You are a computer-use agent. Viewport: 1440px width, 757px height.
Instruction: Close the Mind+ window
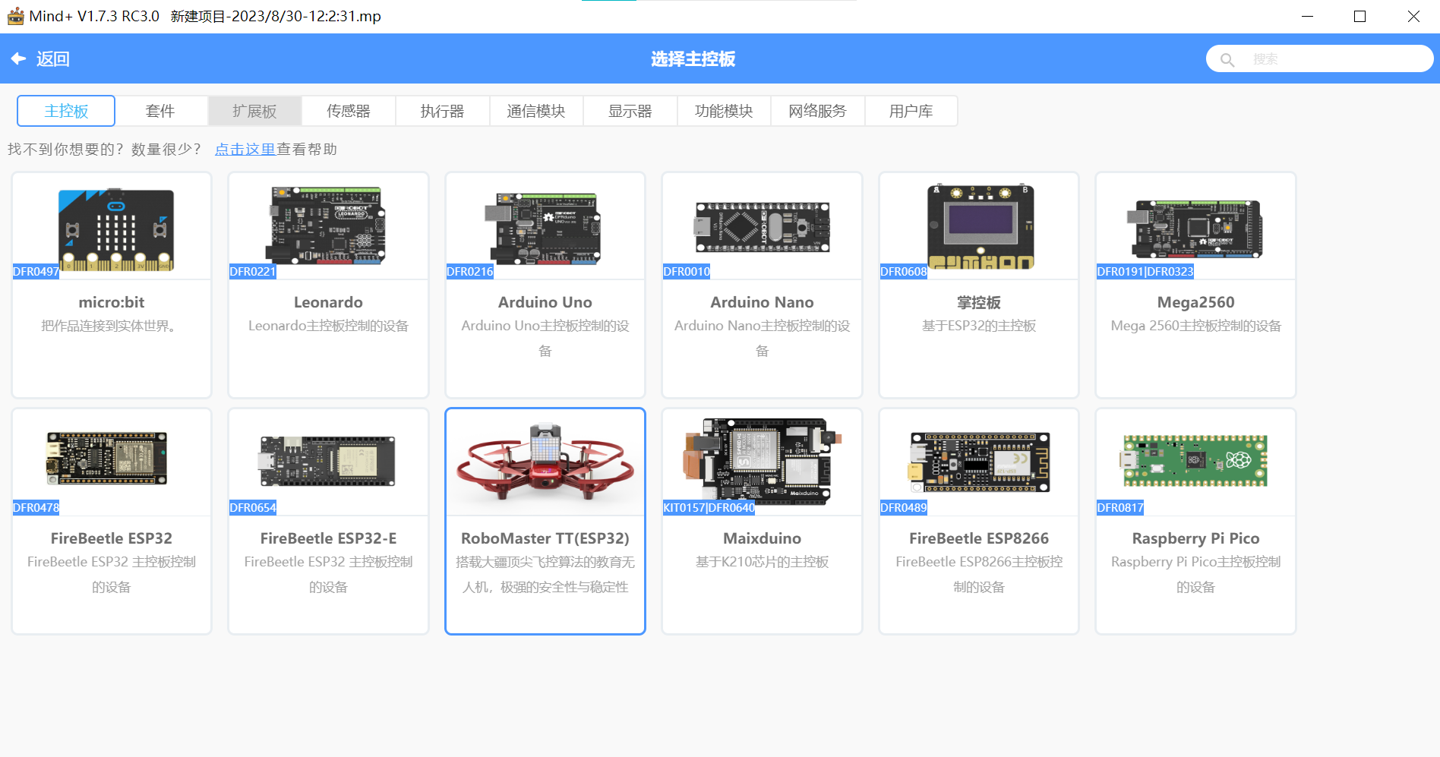(x=1413, y=16)
